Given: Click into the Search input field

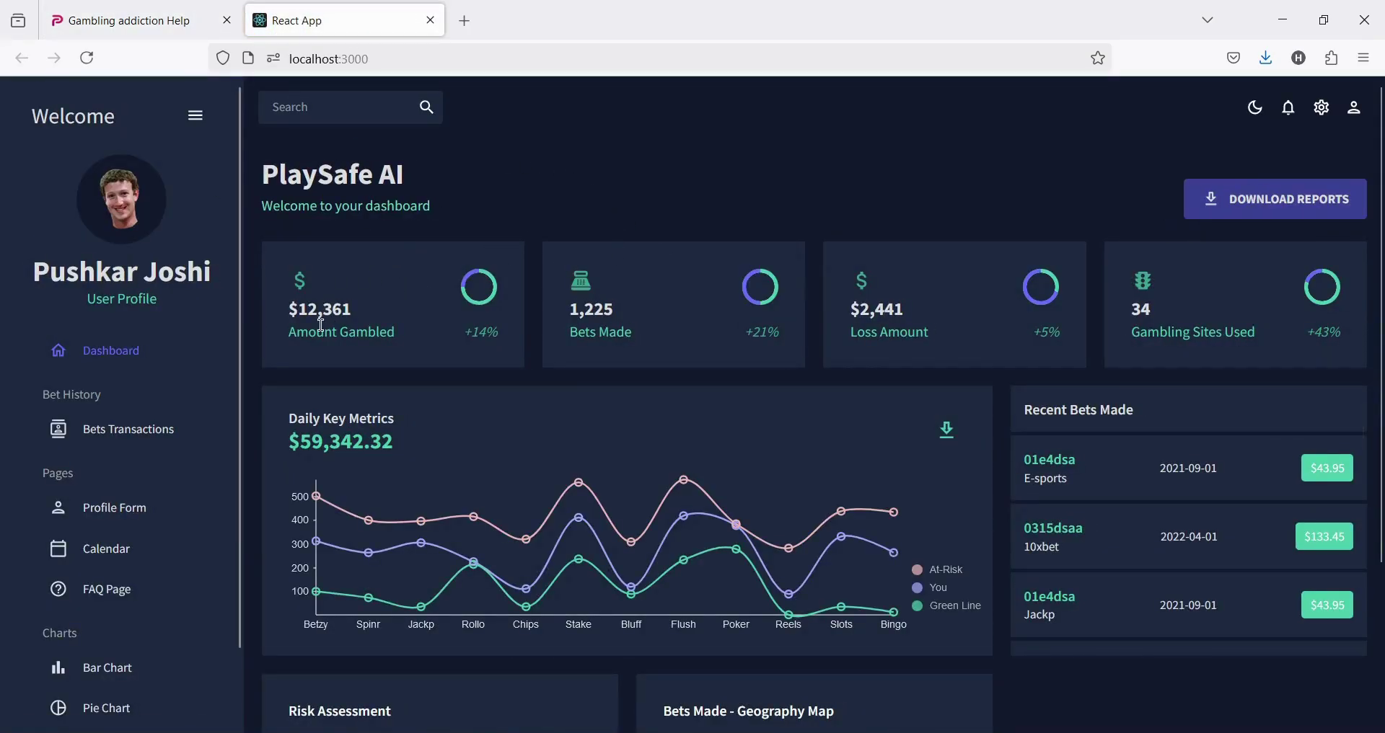Looking at the screenshot, I should [335, 107].
